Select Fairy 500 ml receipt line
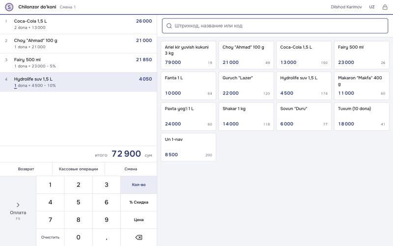The width and height of the screenshot is (393, 246). point(79,63)
